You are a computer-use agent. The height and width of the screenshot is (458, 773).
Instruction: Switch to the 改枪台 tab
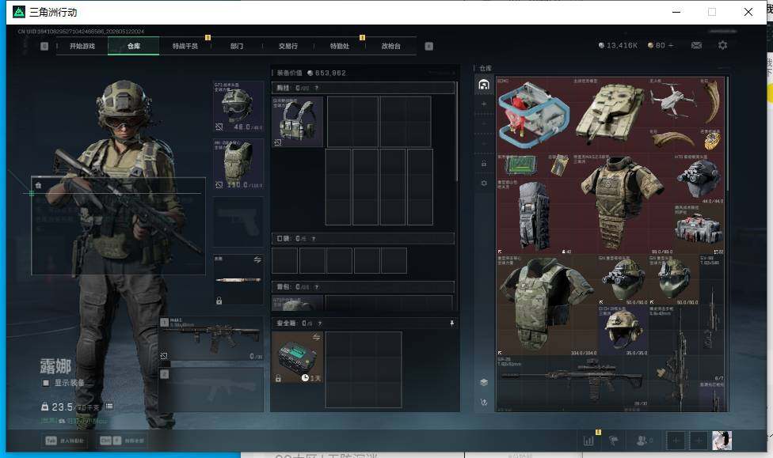pyautogui.click(x=391, y=47)
